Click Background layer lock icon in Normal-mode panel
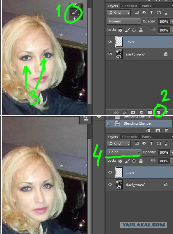 tap(166, 54)
